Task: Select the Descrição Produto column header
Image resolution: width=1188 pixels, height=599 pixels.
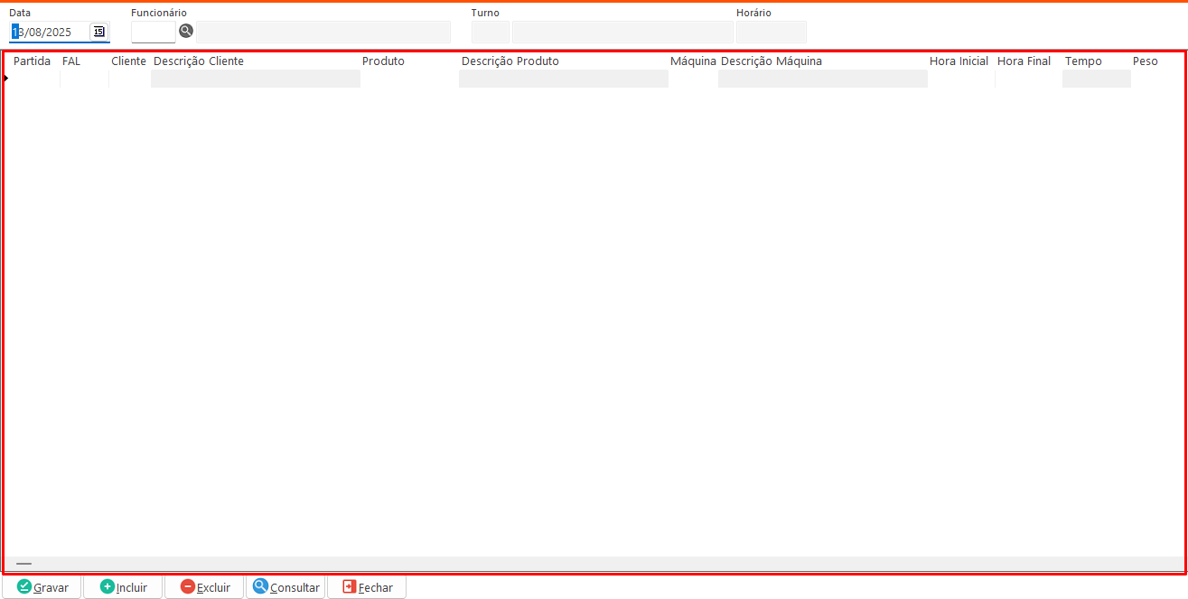Action: coord(510,61)
